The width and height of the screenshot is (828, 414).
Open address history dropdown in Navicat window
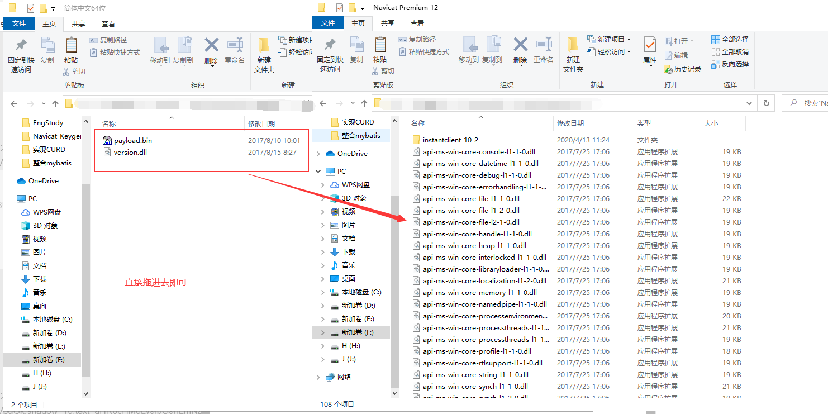click(750, 103)
